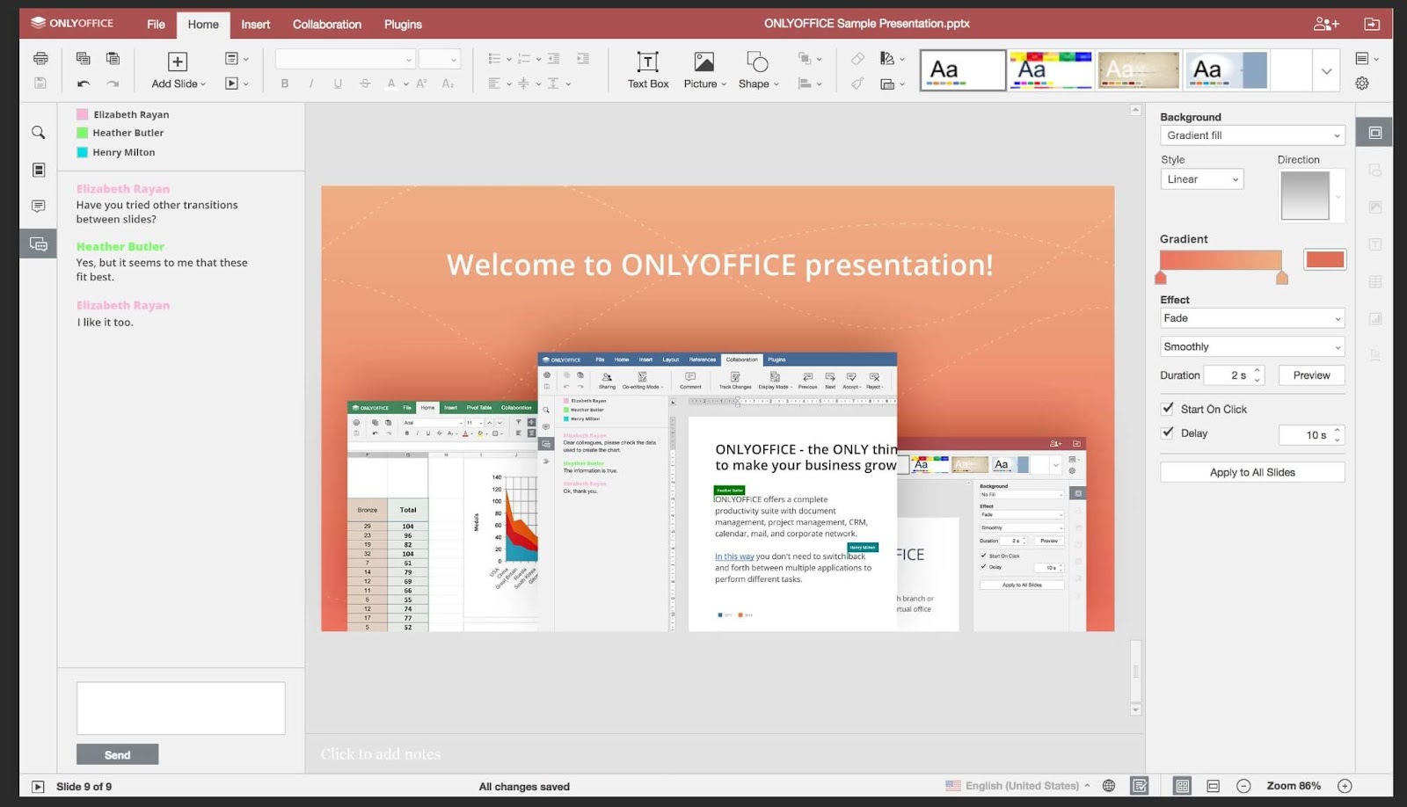Click the spell checking icon
The image size is (1407, 807).
click(x=1140, y=786)
